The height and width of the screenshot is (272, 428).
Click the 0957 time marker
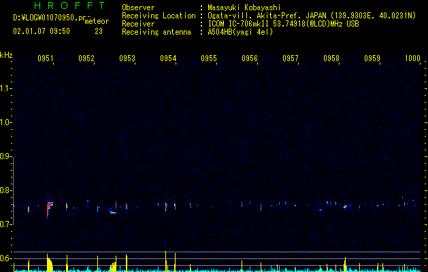(x=291, y=58)
